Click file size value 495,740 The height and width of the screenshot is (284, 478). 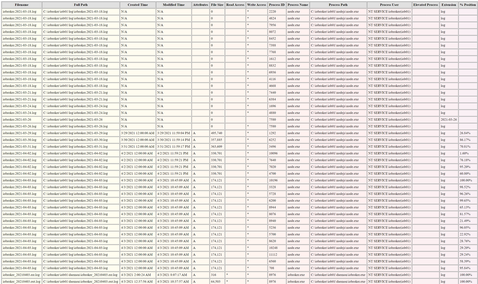pyautogui.click(x=217, y=133)
